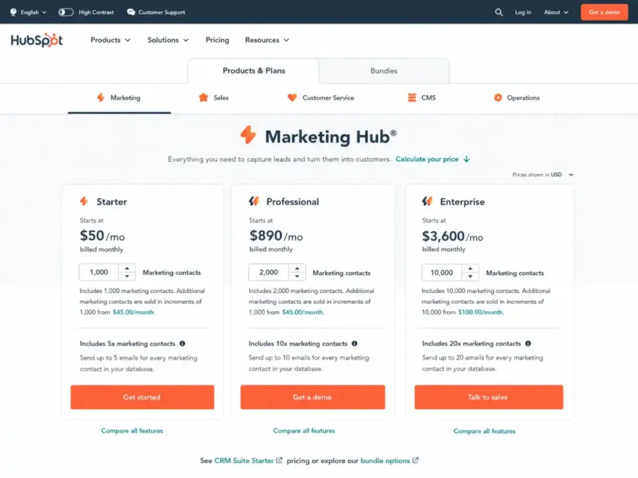This screenshot has width=638, height=478.
Task: Expand the About menu
Action: tap(556, 12)
